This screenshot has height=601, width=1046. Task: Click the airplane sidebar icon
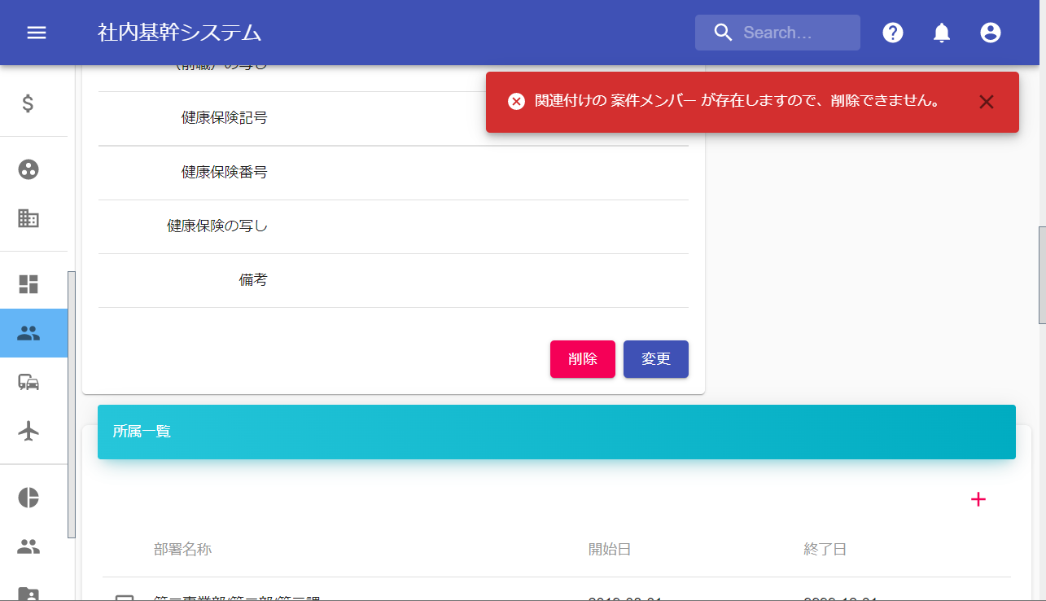pyautogui.click(x=28, y=431)
